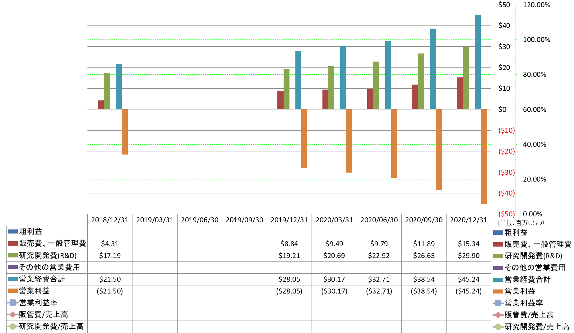Screen dimensions: 574x333
Task: Click 粗利益 in the right legend
Action: (516, 232)
